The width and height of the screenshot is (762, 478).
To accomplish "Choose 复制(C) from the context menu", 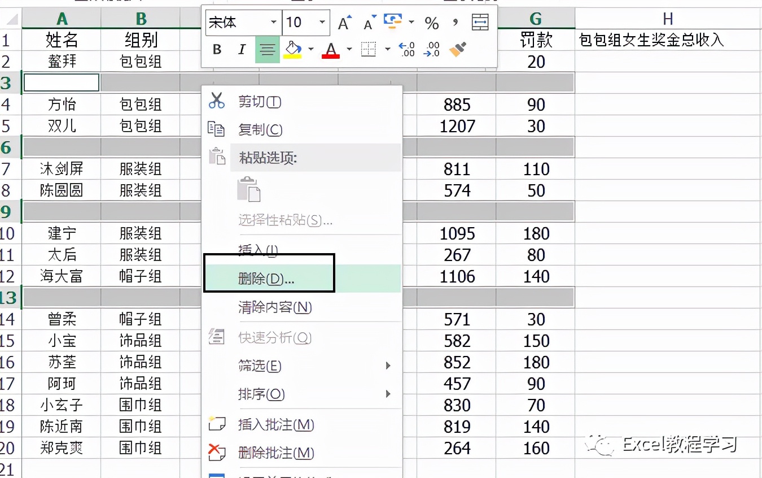I will [x=302, y=129].
